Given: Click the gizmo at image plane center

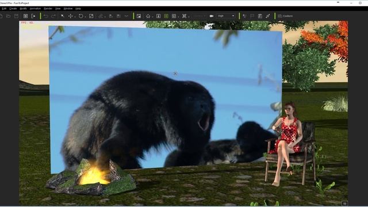Looking at the screenshot, I should click(x=175, y=74).
